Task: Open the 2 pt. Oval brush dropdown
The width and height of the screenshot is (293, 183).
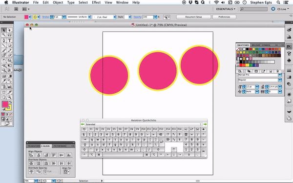Action: pos(115,17)
